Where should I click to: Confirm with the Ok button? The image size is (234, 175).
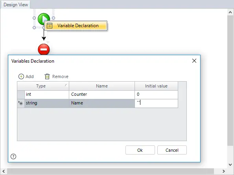pyautogui.click(x=140, y=150)
